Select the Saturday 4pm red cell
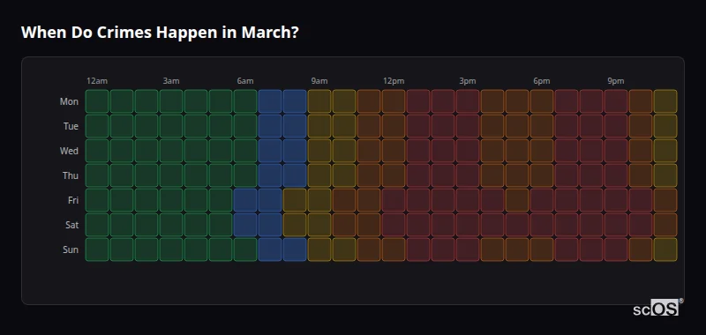Viewport: 706px width, 335px height. point(492,225)
